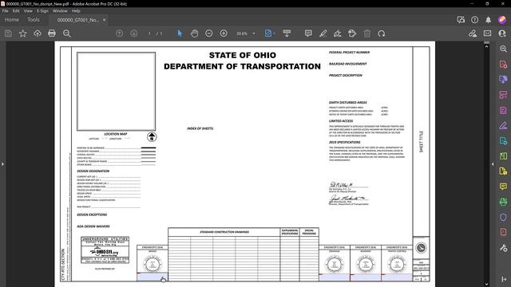
Task: Share the file with others
Action: [x=502, y=33]
